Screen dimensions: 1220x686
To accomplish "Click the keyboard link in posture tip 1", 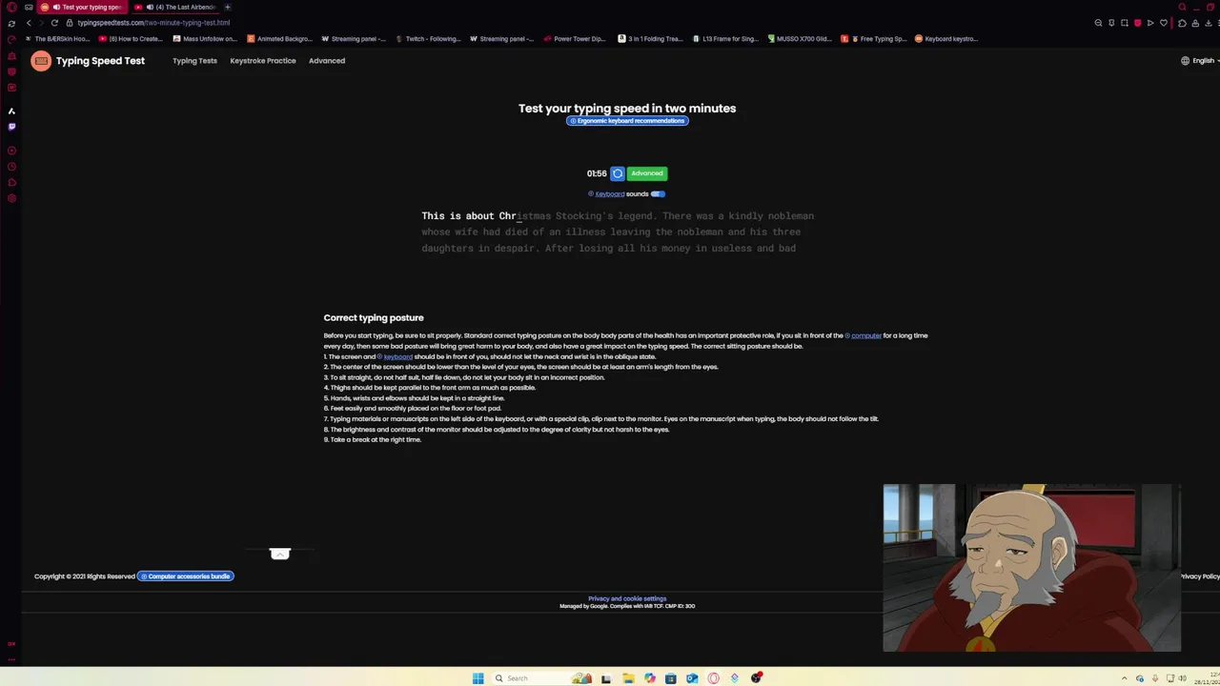I will coord(397,356).
